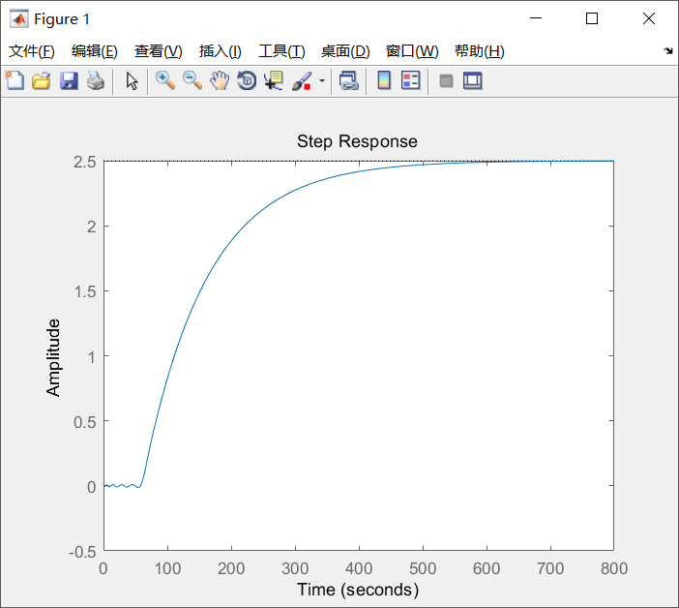Select the Edit Plot arrow tool
Image resolution: width=679 pixels, height=608 pixels.
pos(132,81)
